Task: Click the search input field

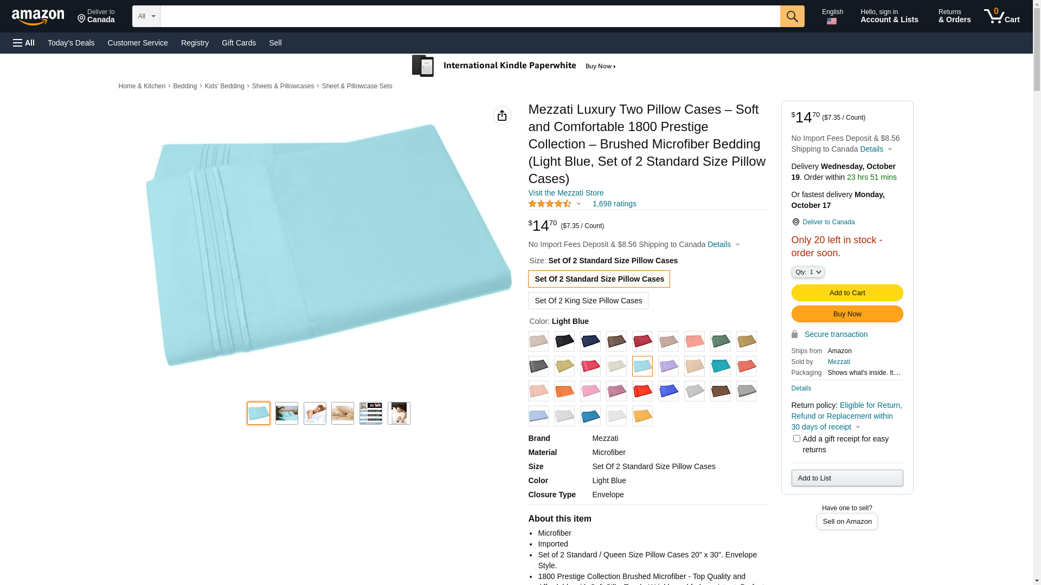Action: (470, 16)
